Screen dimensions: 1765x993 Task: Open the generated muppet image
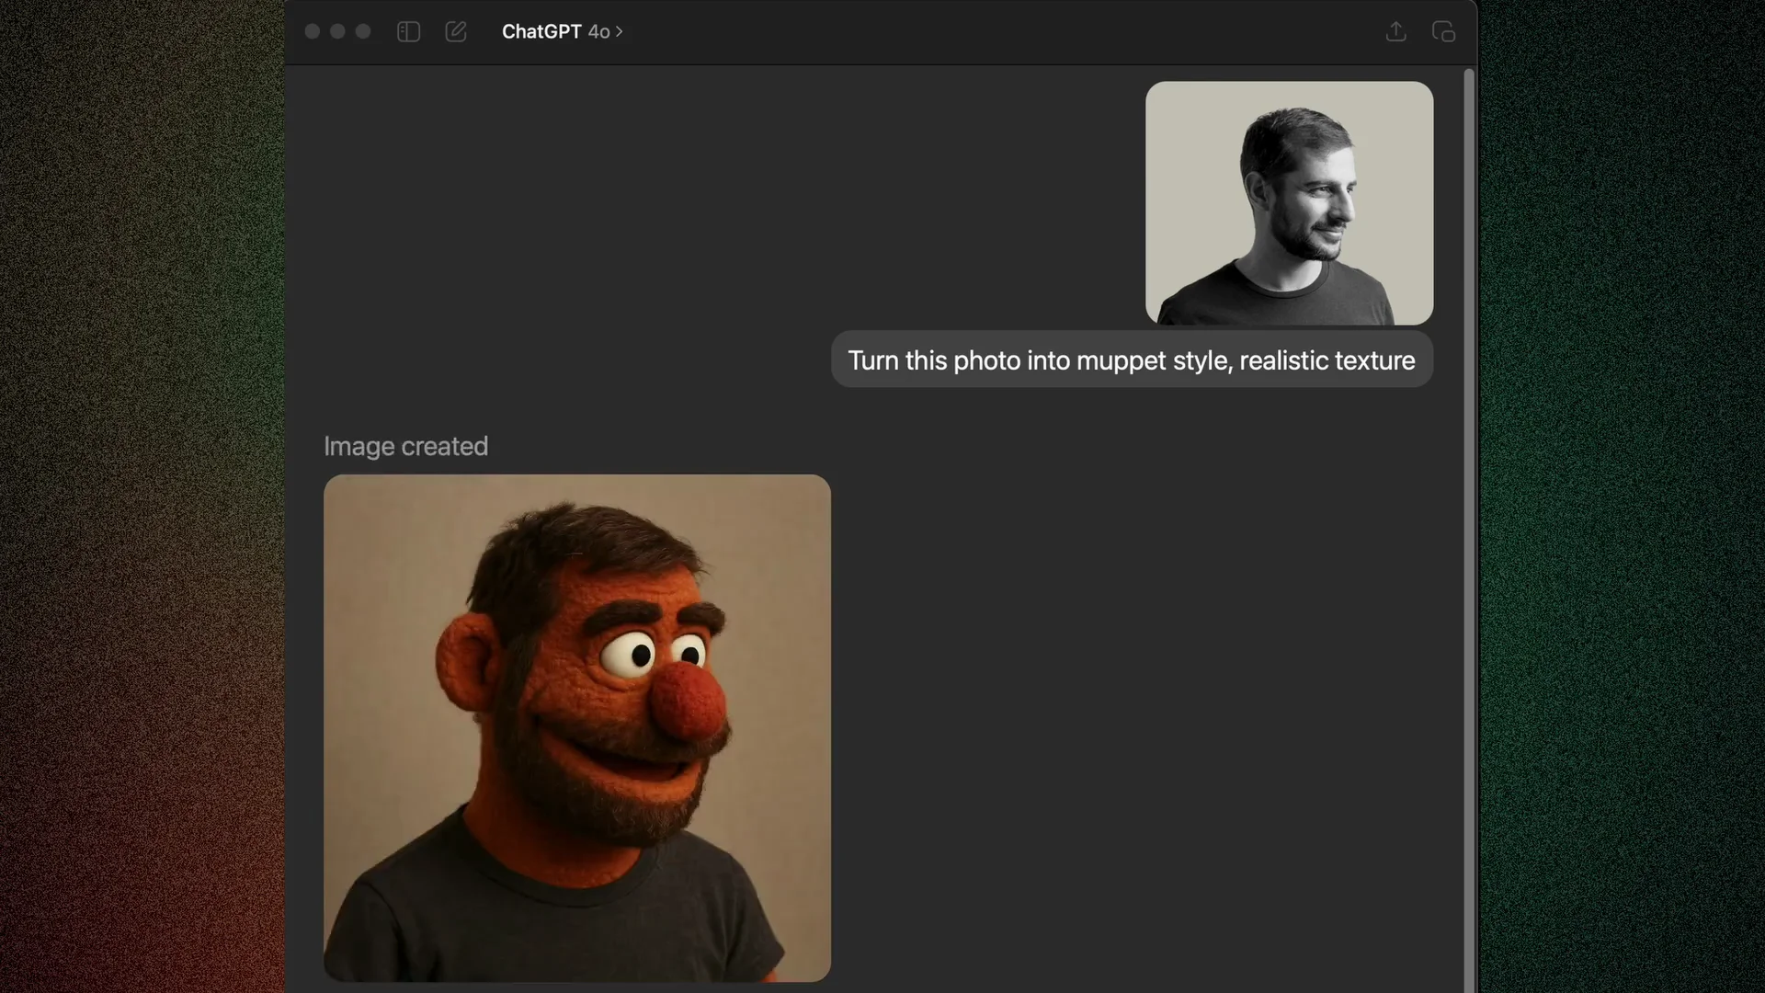pyautogui.click(x=577, y=726)
